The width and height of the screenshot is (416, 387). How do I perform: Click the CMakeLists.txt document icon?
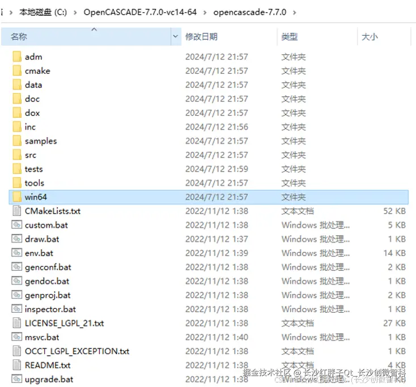point(16,211)
